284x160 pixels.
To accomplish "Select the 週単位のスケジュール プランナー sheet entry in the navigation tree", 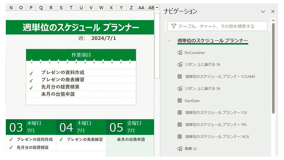I will point(212,41).
